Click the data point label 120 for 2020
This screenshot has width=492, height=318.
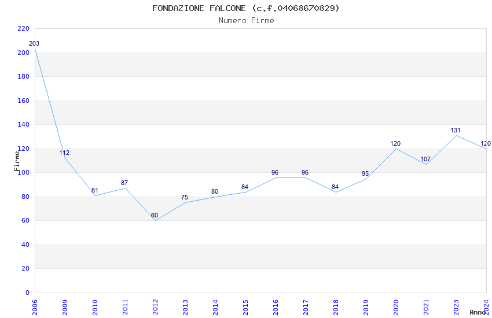395,144
